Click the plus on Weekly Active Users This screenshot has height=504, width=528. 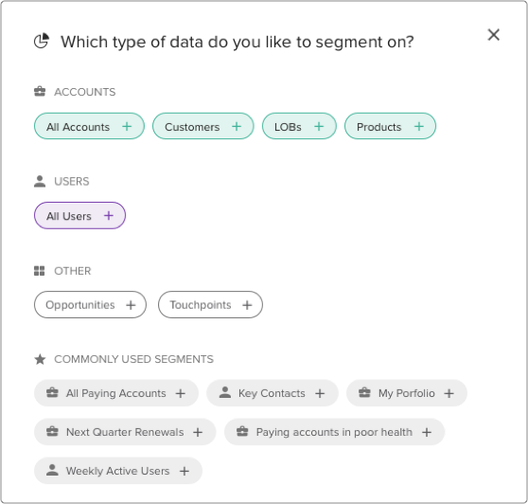(185, 471)
